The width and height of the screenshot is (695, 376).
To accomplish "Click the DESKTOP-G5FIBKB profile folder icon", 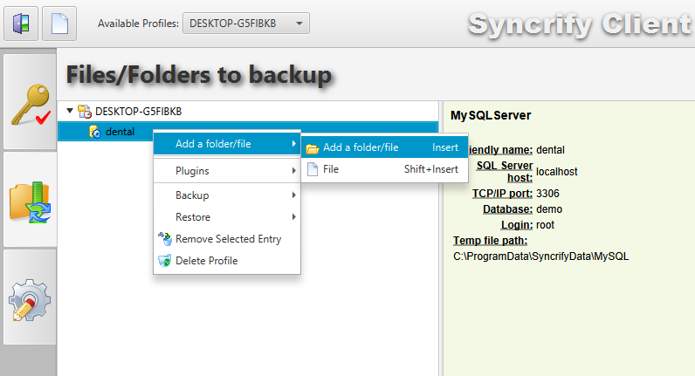I will pyautogui.click(x=85, y=111).
